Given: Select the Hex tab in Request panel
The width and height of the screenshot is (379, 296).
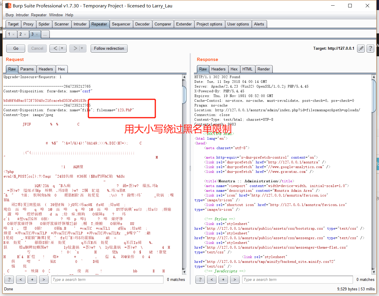Looking at the screenshot, I should pos(62,69).
